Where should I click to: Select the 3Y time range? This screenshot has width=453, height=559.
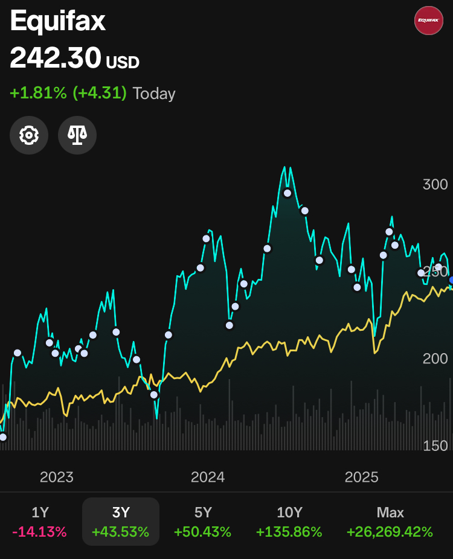tap(121, 522)
